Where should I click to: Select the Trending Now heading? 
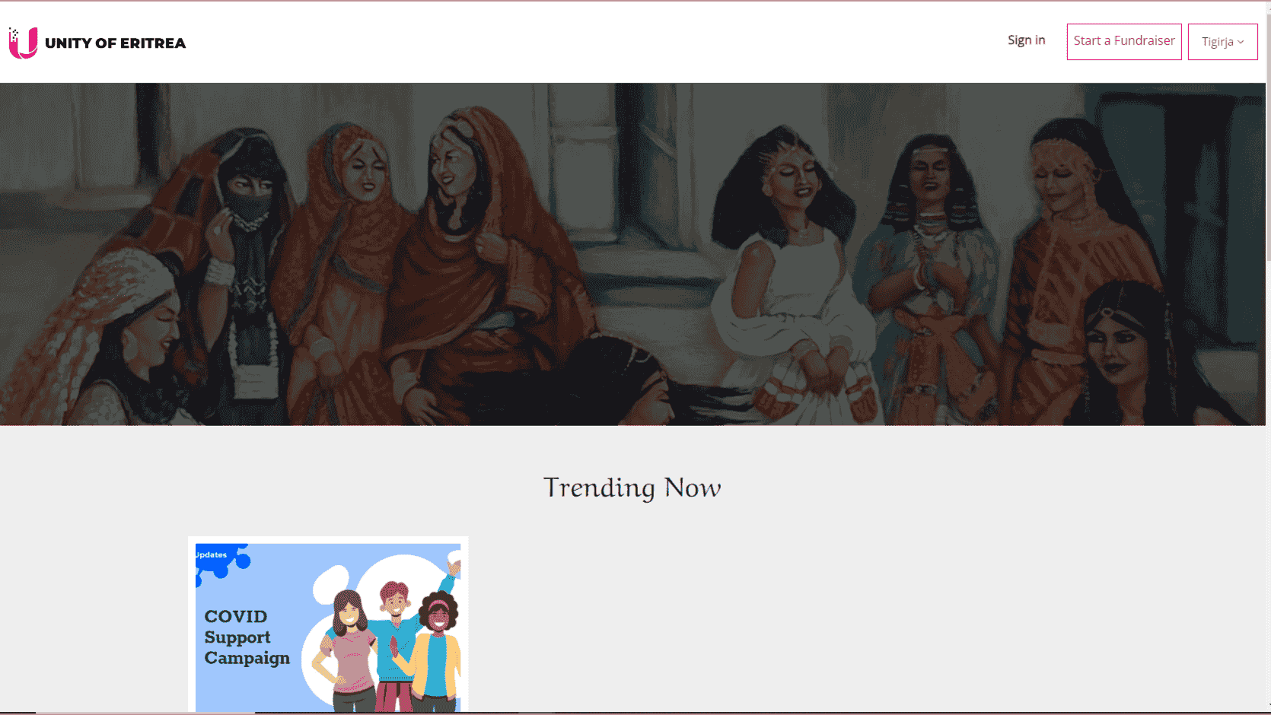[x=632, y=488]
